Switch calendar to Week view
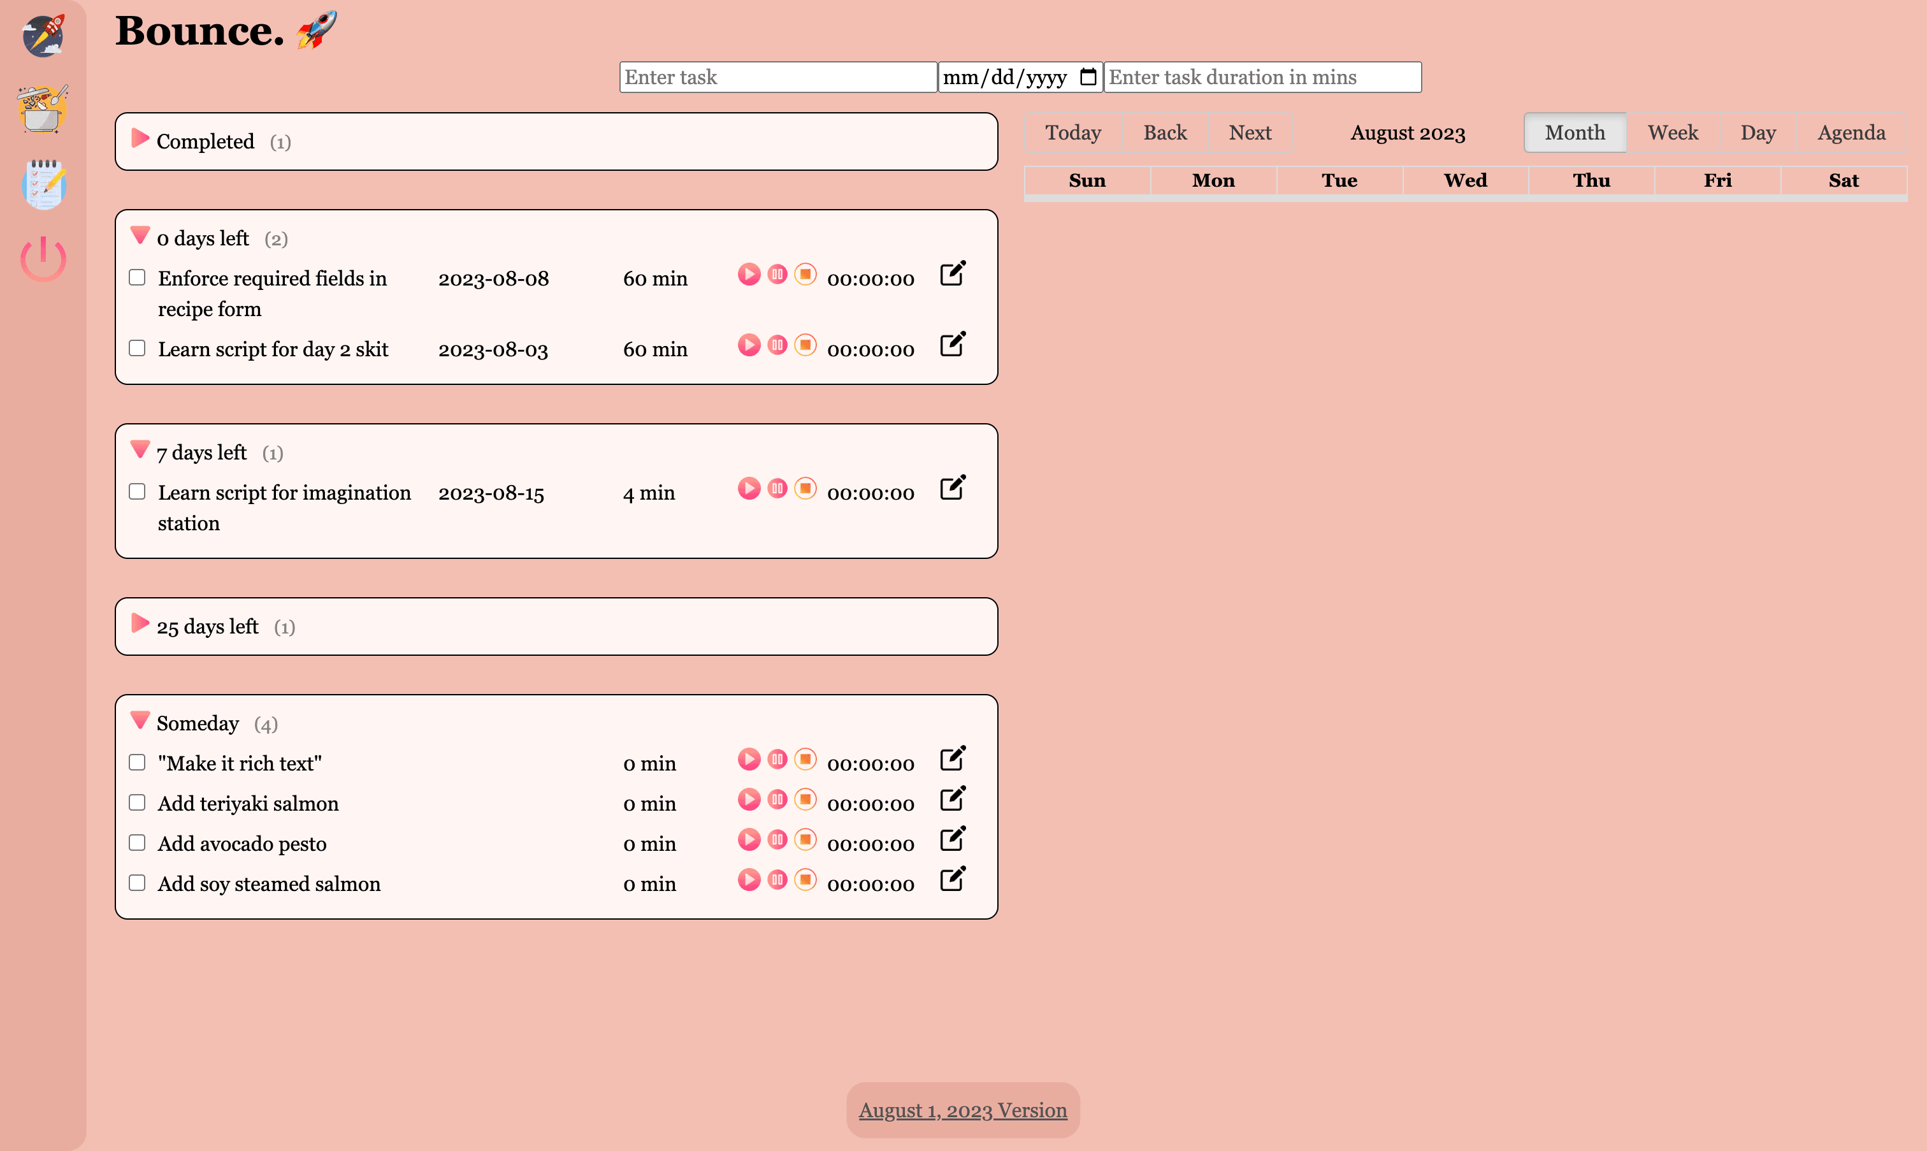The image size is (1927, 1151). (1673, 133)
